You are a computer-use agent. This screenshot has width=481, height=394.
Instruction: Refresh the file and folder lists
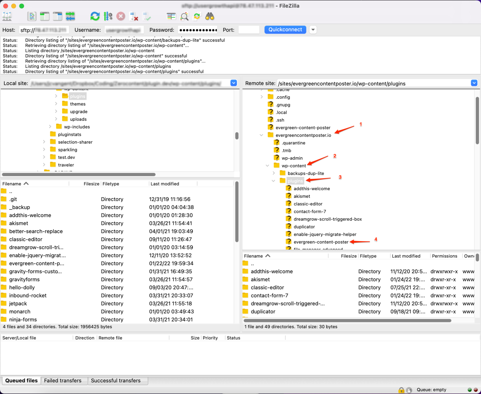[95, 16]
